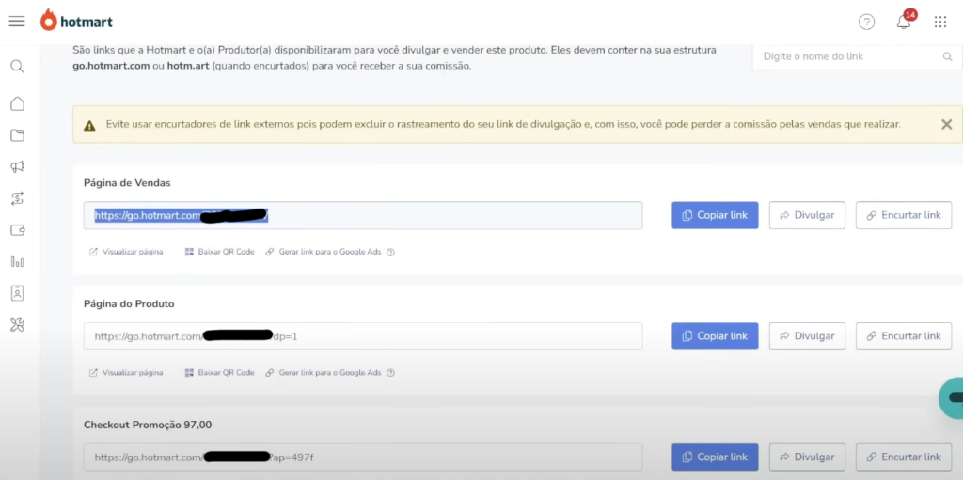Select the Checkout Promoção URL field
This screenshot has width=963, height=480.
coord(363,457)
